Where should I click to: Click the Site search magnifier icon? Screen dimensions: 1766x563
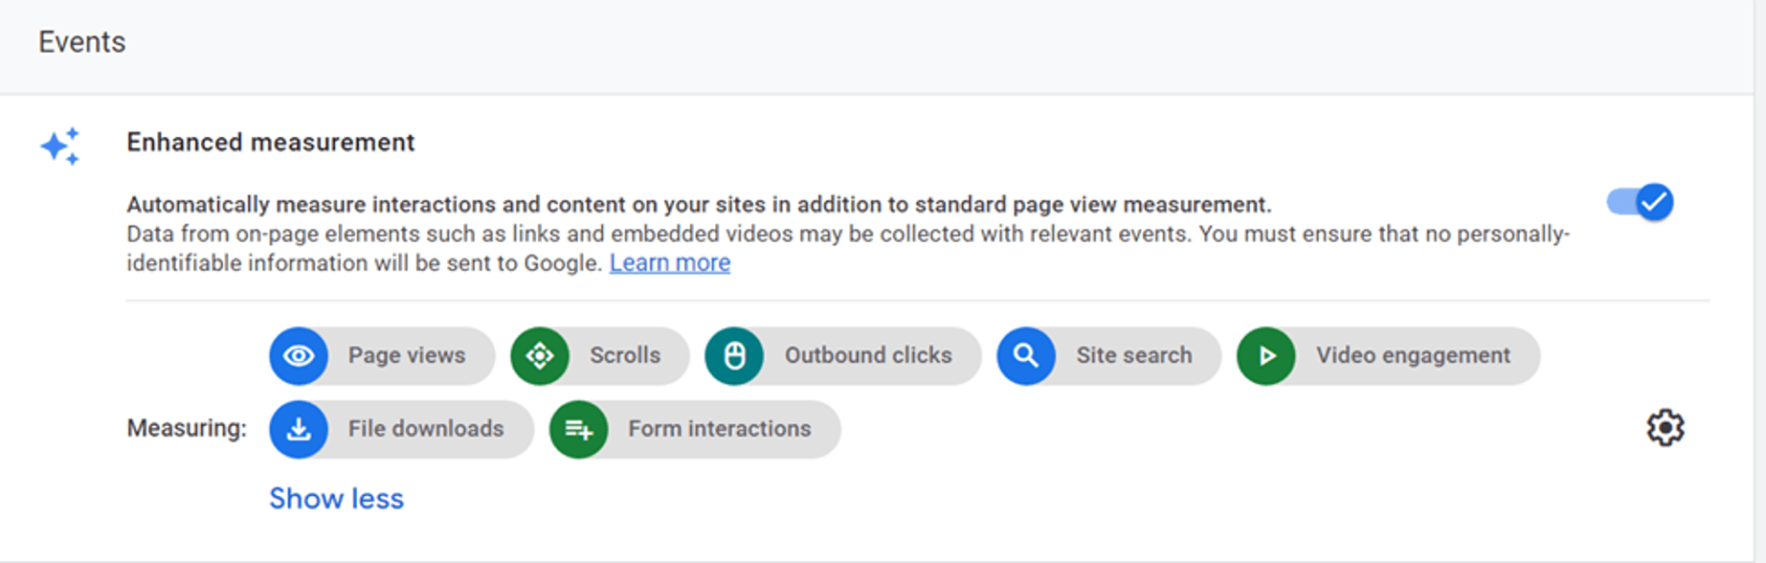1025,356
